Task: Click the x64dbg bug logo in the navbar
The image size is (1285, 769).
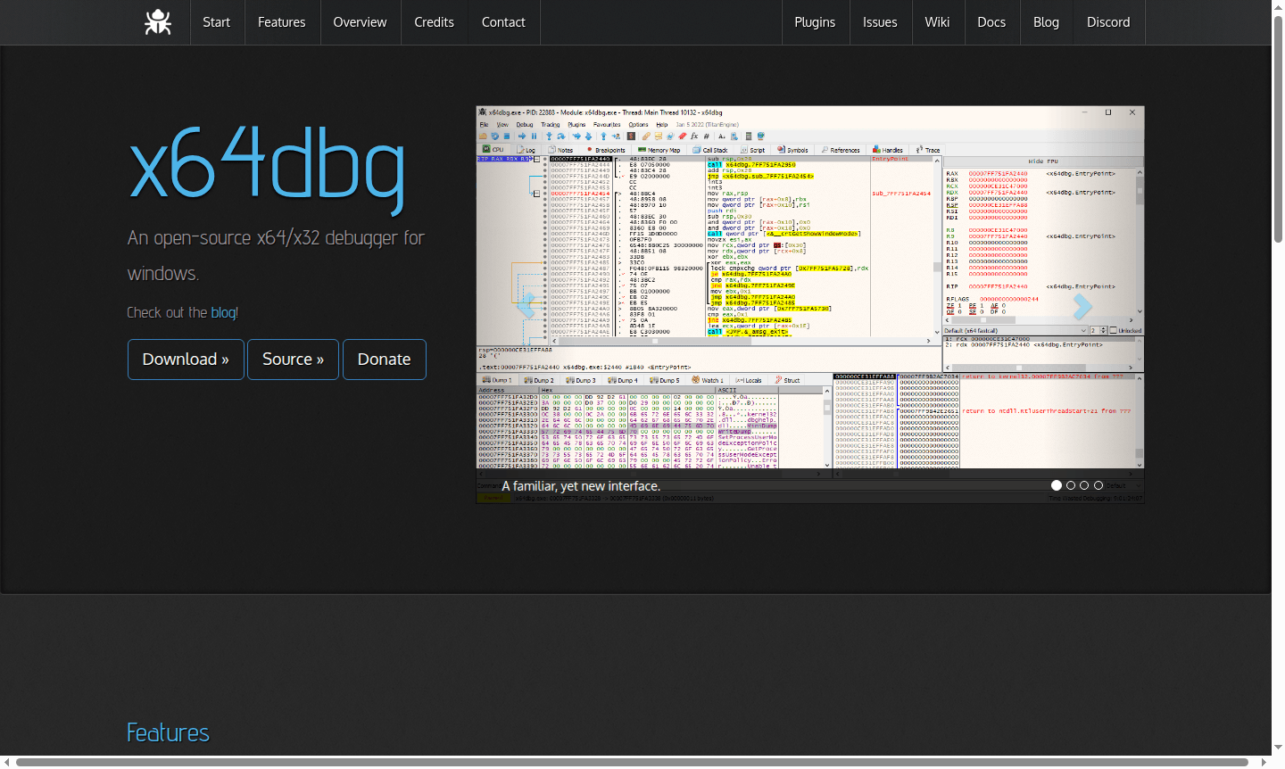Action: point(158,22)
